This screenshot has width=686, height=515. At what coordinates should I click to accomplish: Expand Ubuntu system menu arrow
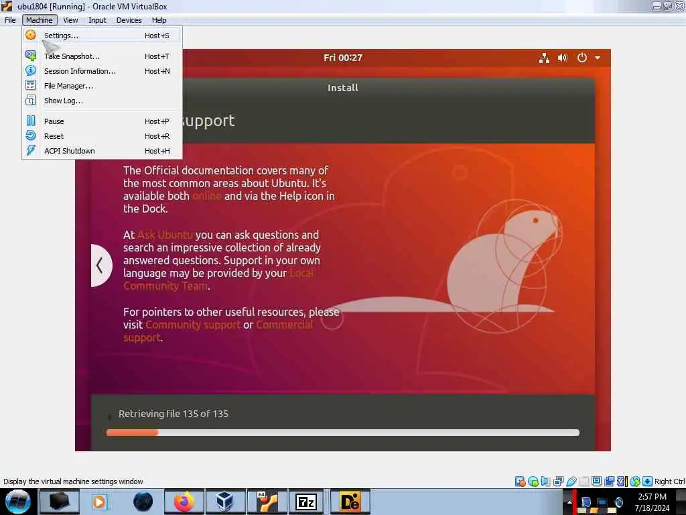tap(598, 58)
